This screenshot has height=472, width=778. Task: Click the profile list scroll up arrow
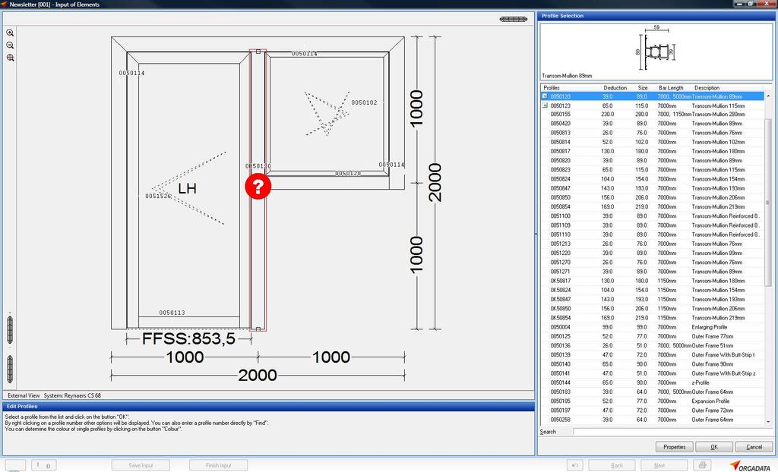(768, 96)
